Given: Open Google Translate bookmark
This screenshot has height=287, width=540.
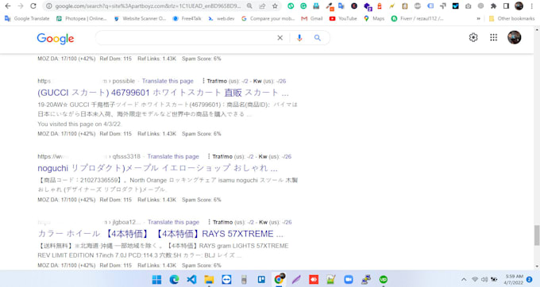Looking at the screenshot, I should 27,18.
